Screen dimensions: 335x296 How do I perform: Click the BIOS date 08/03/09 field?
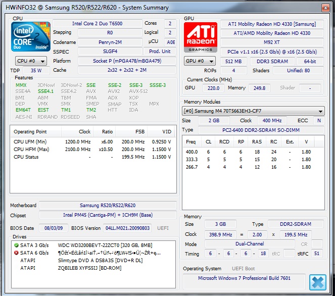(54, 228)
